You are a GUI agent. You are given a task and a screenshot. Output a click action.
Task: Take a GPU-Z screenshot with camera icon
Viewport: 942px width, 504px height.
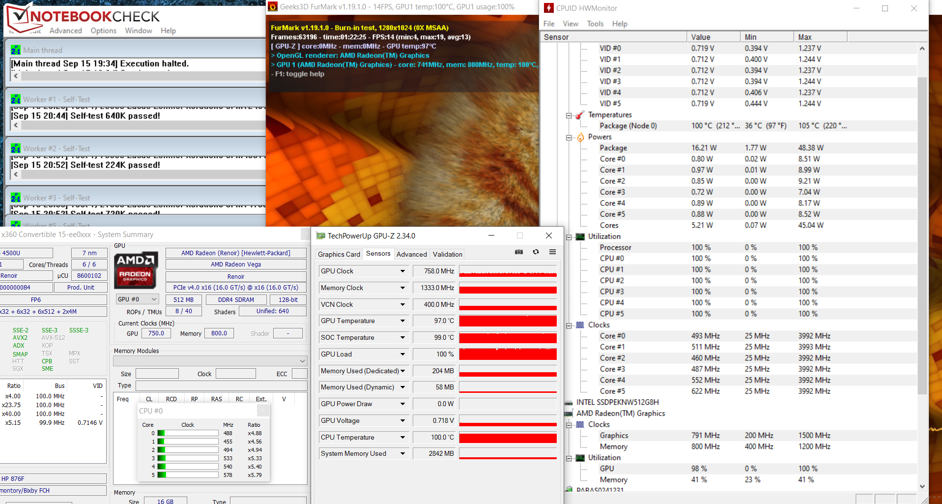518,252
